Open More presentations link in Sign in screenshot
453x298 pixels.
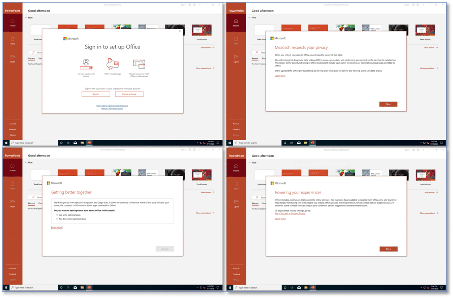[x=205, y=68]
